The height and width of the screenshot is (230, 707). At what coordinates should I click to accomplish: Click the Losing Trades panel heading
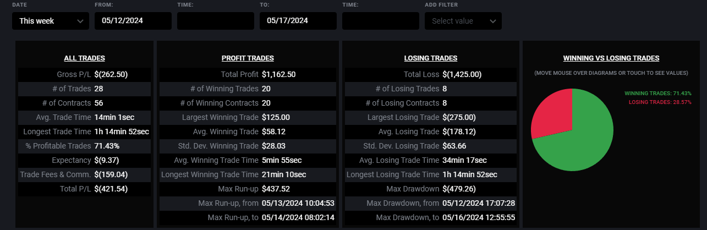(x=430, y=58)
